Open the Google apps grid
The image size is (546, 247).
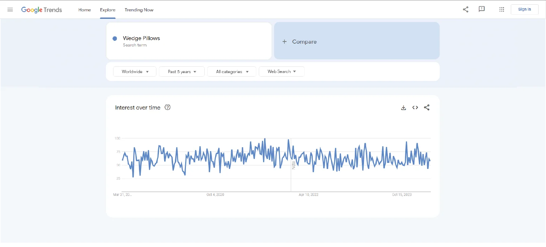[502, 10]
